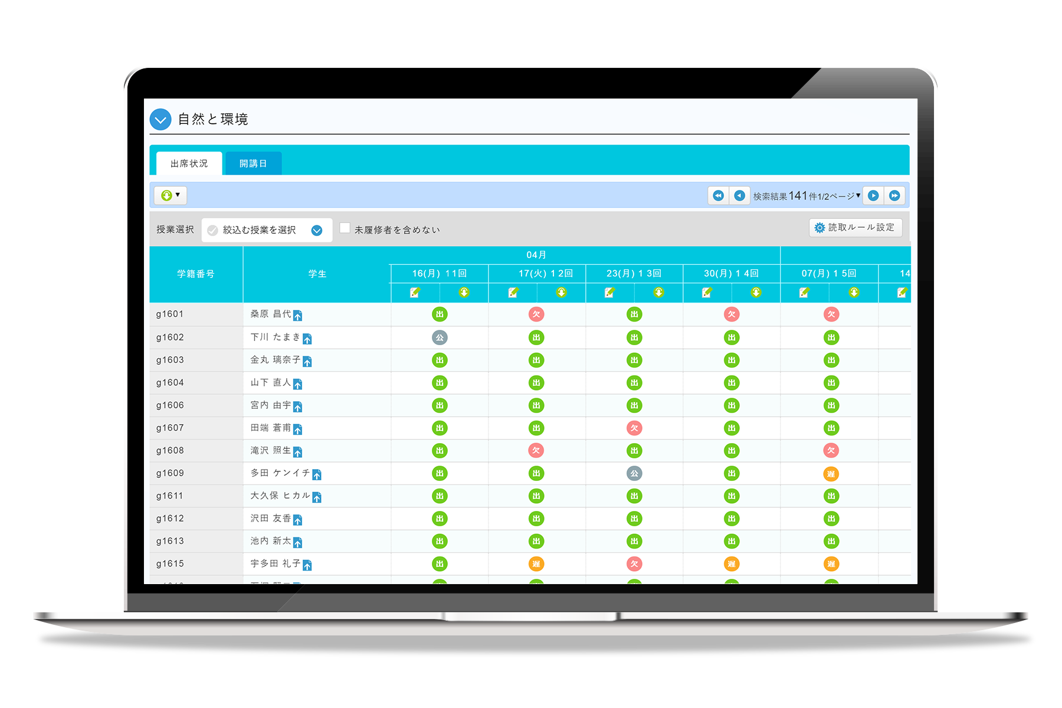Click the 30(月) 14回 date header
The image size is (1062, 708).
click(x=732, y=274)
